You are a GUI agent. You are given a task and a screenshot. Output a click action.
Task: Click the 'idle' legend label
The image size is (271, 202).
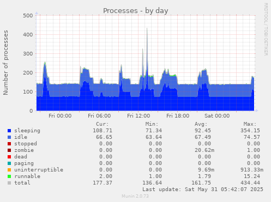(x=21, y=137)
